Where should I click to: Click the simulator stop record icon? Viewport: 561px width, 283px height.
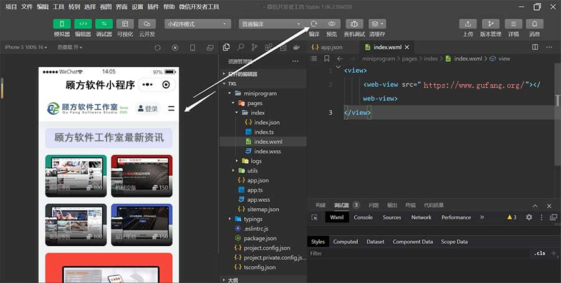pyautogui.click(x=175, y=47)
